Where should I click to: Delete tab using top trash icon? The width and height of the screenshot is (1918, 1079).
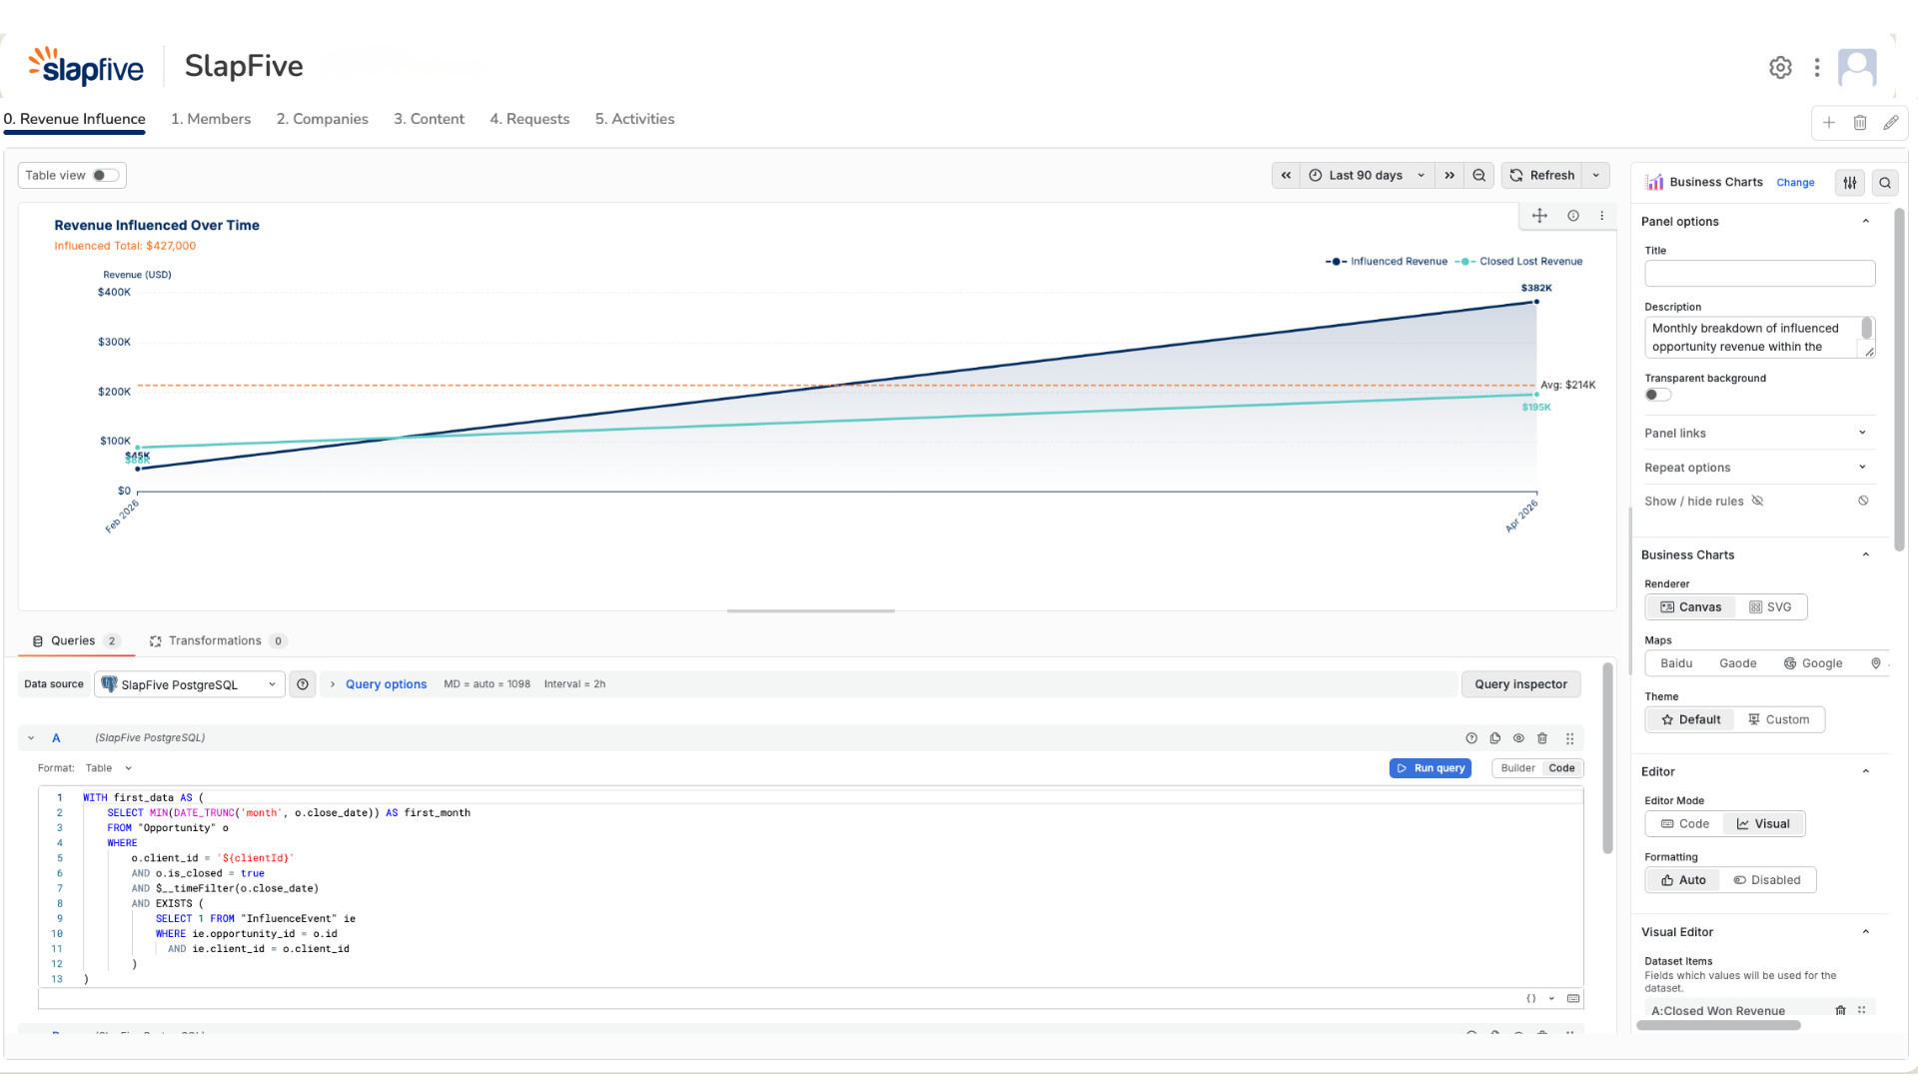(1860, 123)
